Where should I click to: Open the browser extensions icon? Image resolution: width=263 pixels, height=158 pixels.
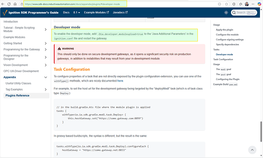click(234, 4)
